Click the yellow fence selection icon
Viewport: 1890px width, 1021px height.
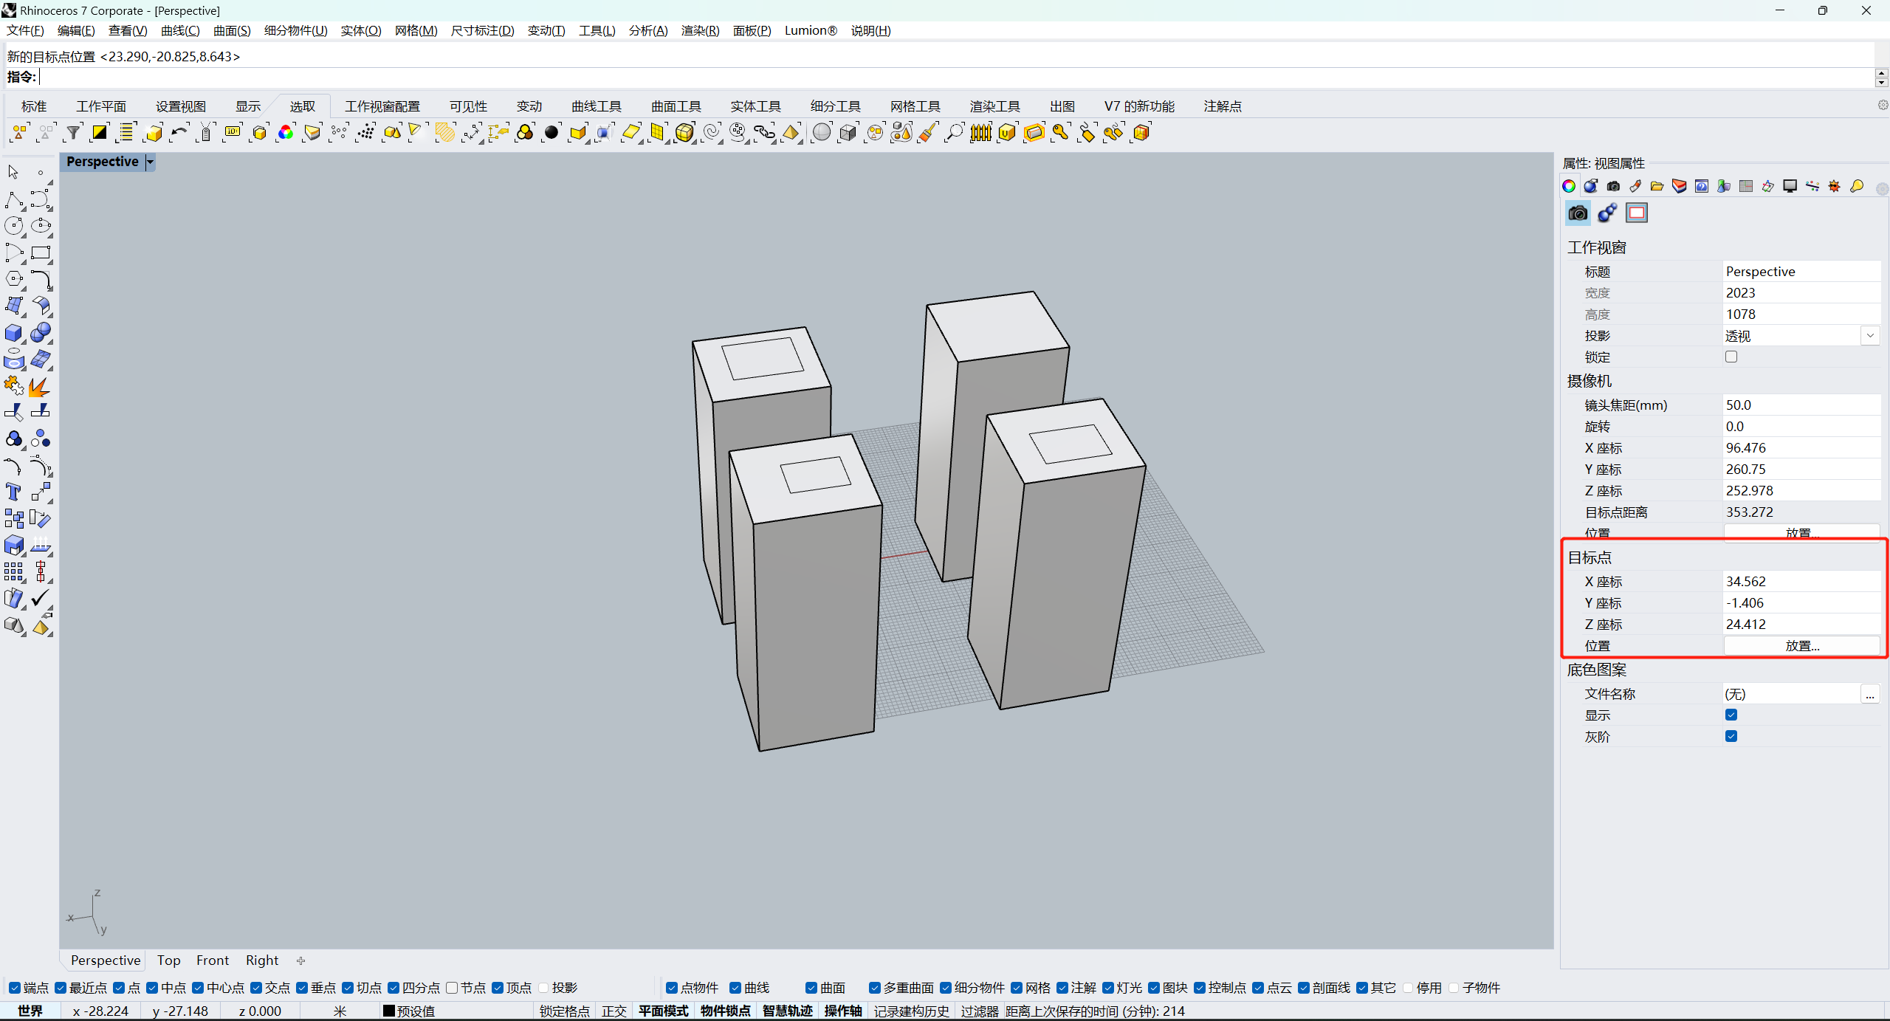980,133
